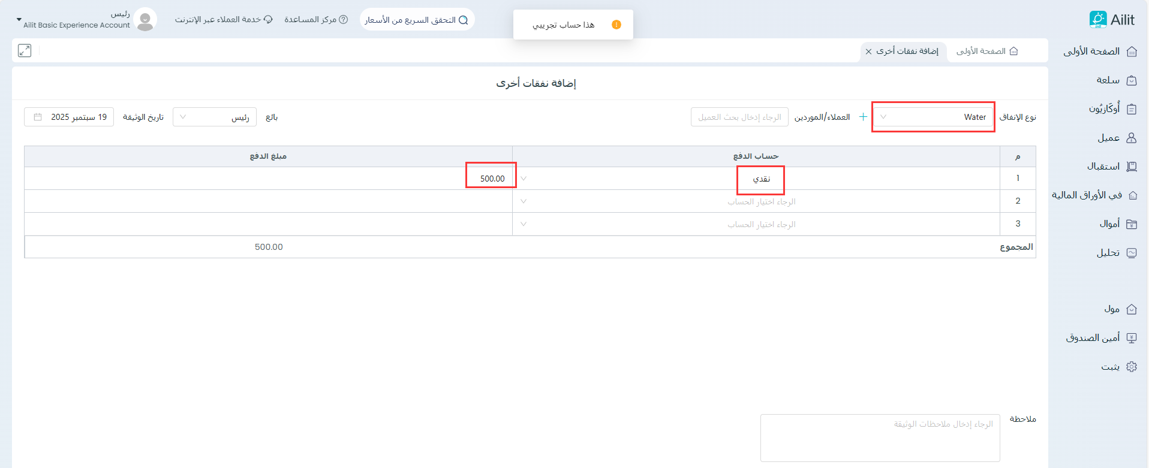The height and width of the screenshot is (468, 1149).
Task: Click the ملاحظة notes text area
Action: [880, 437]
